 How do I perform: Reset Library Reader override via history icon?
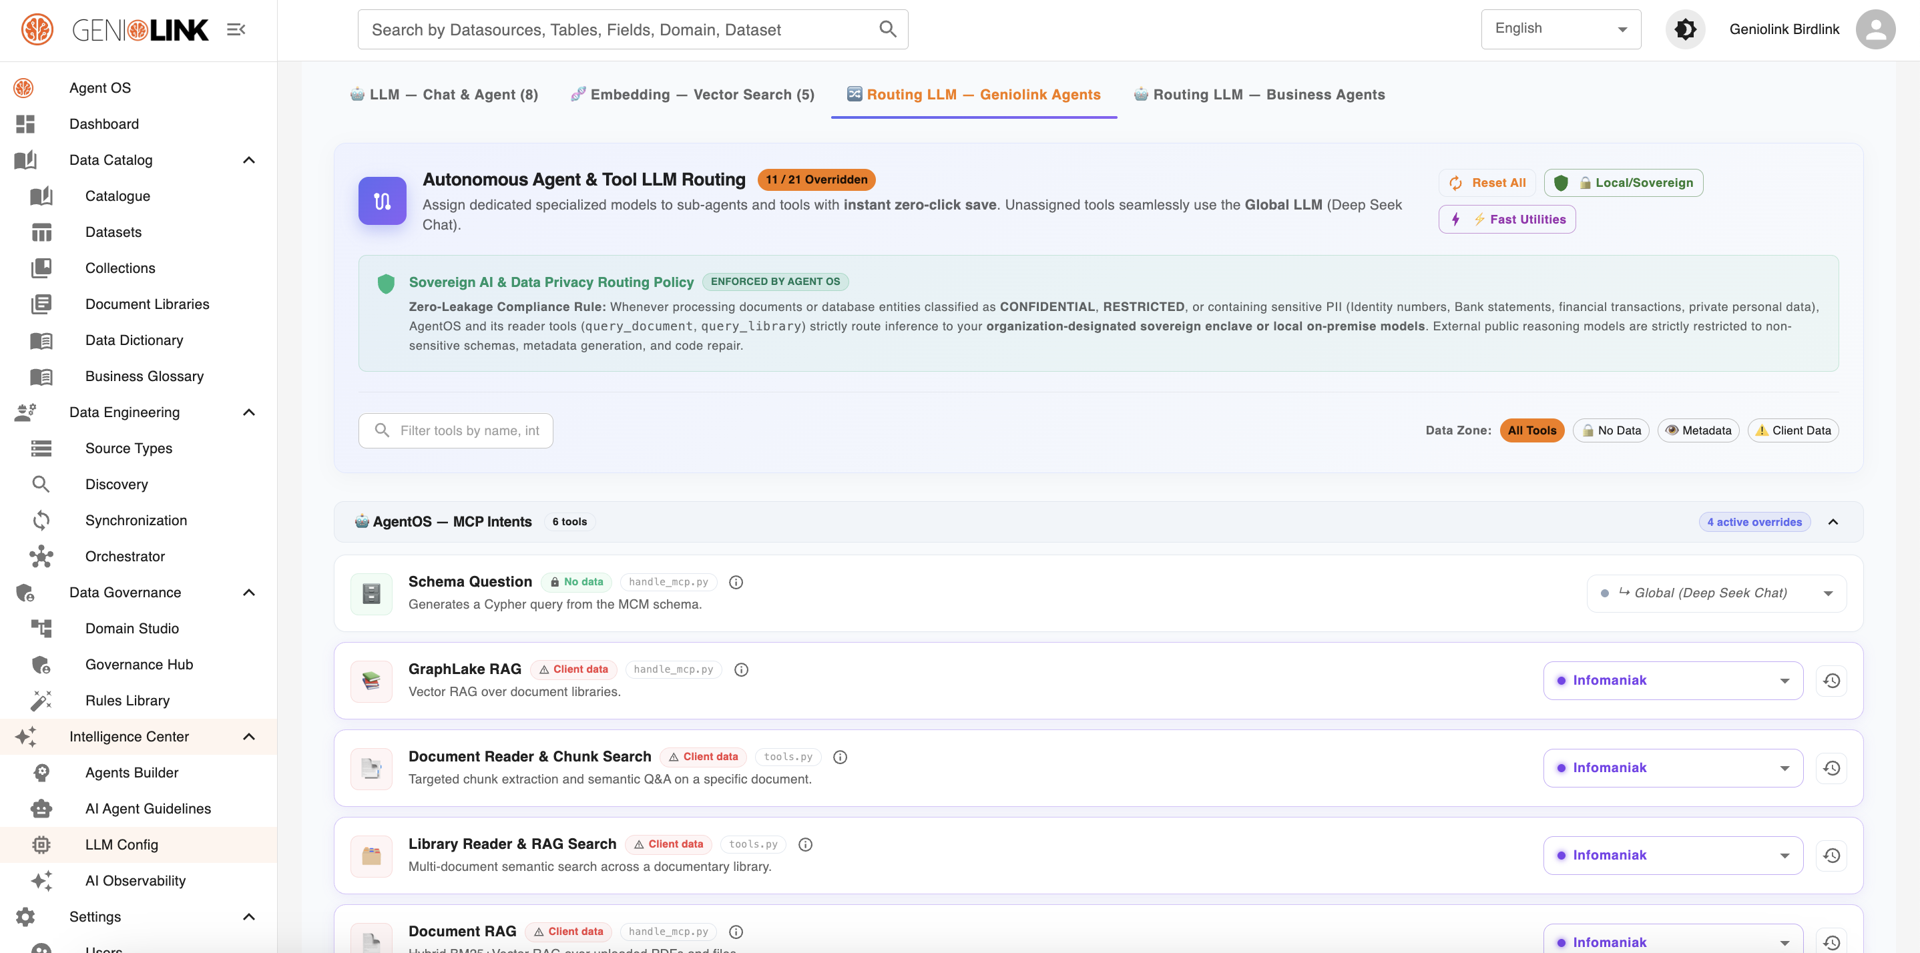click(1831, 856)
